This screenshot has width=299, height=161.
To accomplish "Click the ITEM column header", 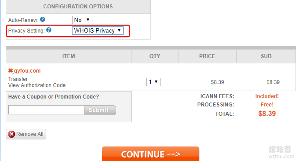I will 69,56.
